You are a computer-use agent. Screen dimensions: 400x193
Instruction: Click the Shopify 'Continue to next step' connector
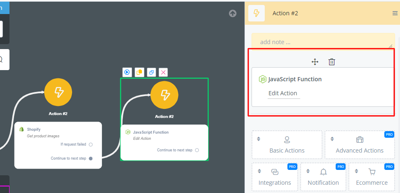click(x=91, y=158)
